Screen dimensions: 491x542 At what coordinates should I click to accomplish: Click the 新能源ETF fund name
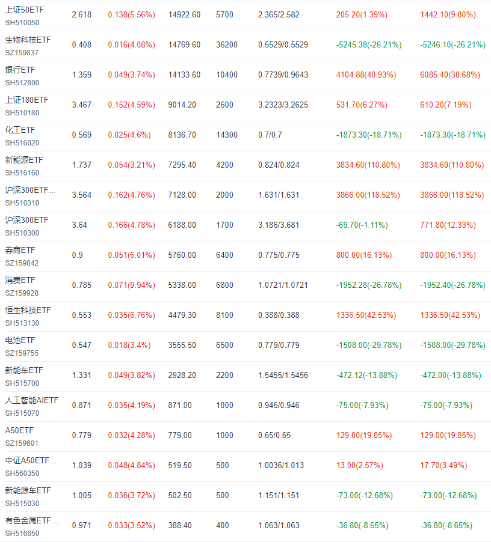tap(24, 160)
